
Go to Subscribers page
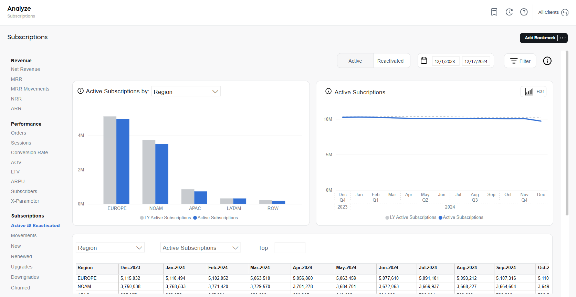click(24, 191)
